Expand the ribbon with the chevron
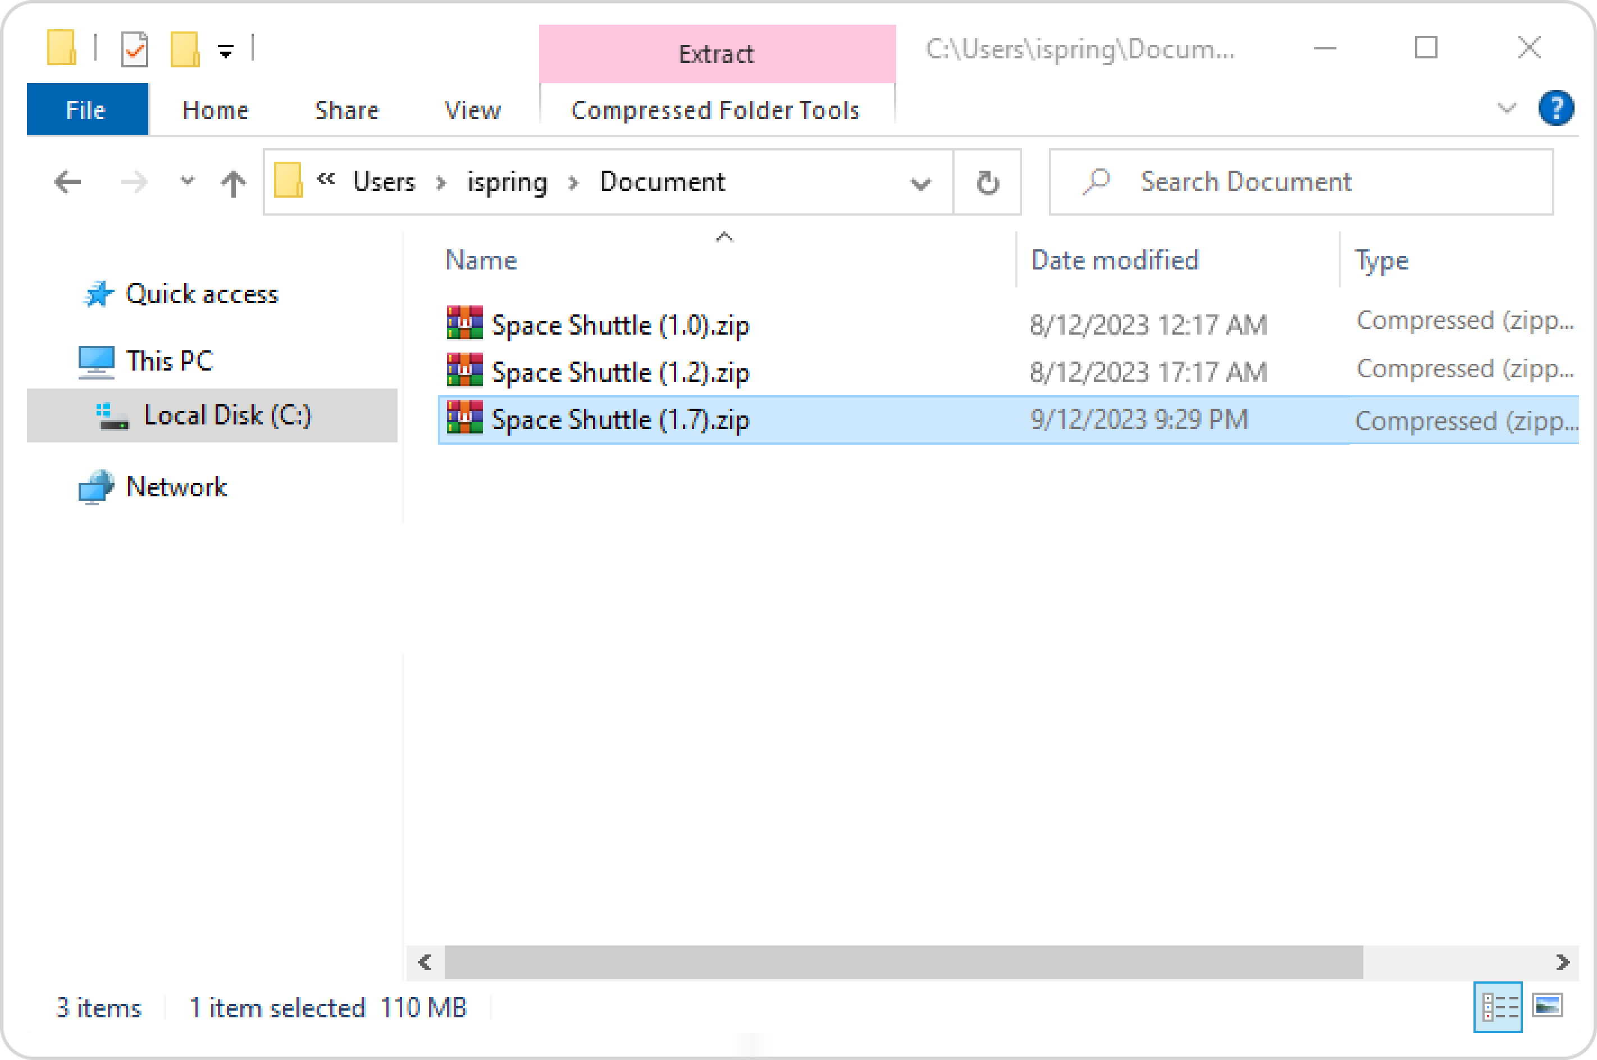The image size is (1597, 1060). tap(1507, 108)
